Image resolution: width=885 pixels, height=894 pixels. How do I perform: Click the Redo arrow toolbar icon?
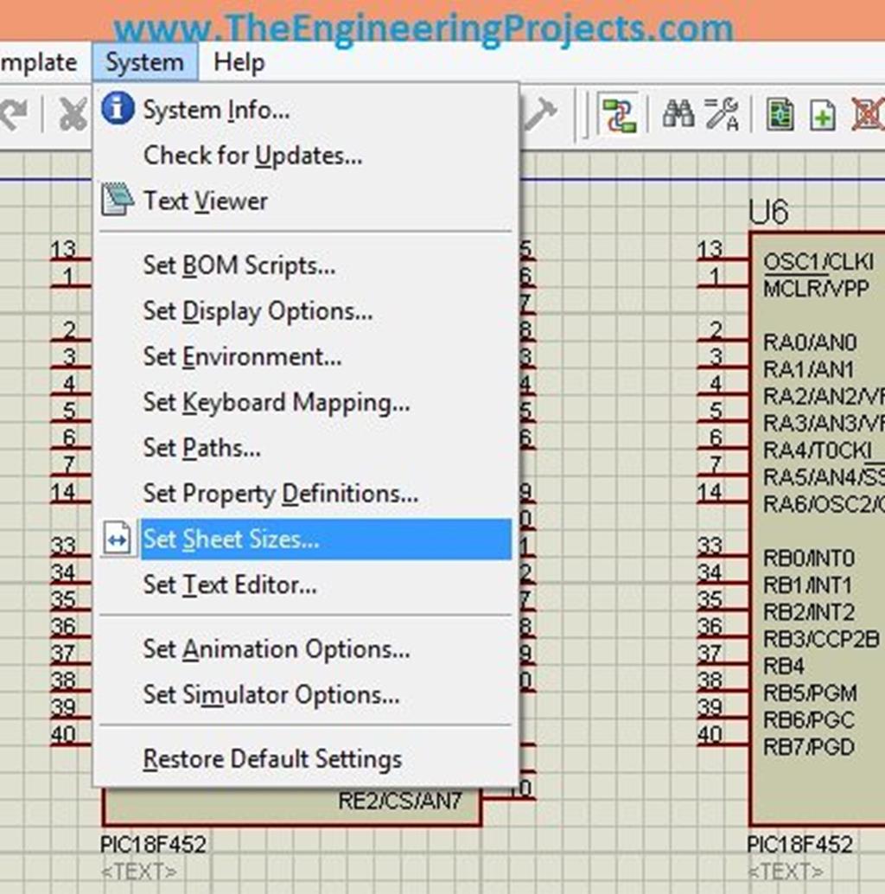[14, 112]
